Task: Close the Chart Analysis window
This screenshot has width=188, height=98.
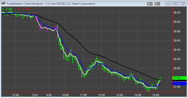Action: (183, 4)
